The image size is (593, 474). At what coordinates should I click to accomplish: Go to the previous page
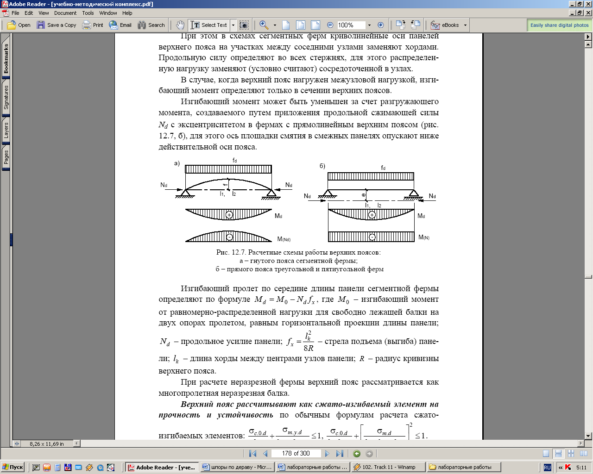pos(265,454)
